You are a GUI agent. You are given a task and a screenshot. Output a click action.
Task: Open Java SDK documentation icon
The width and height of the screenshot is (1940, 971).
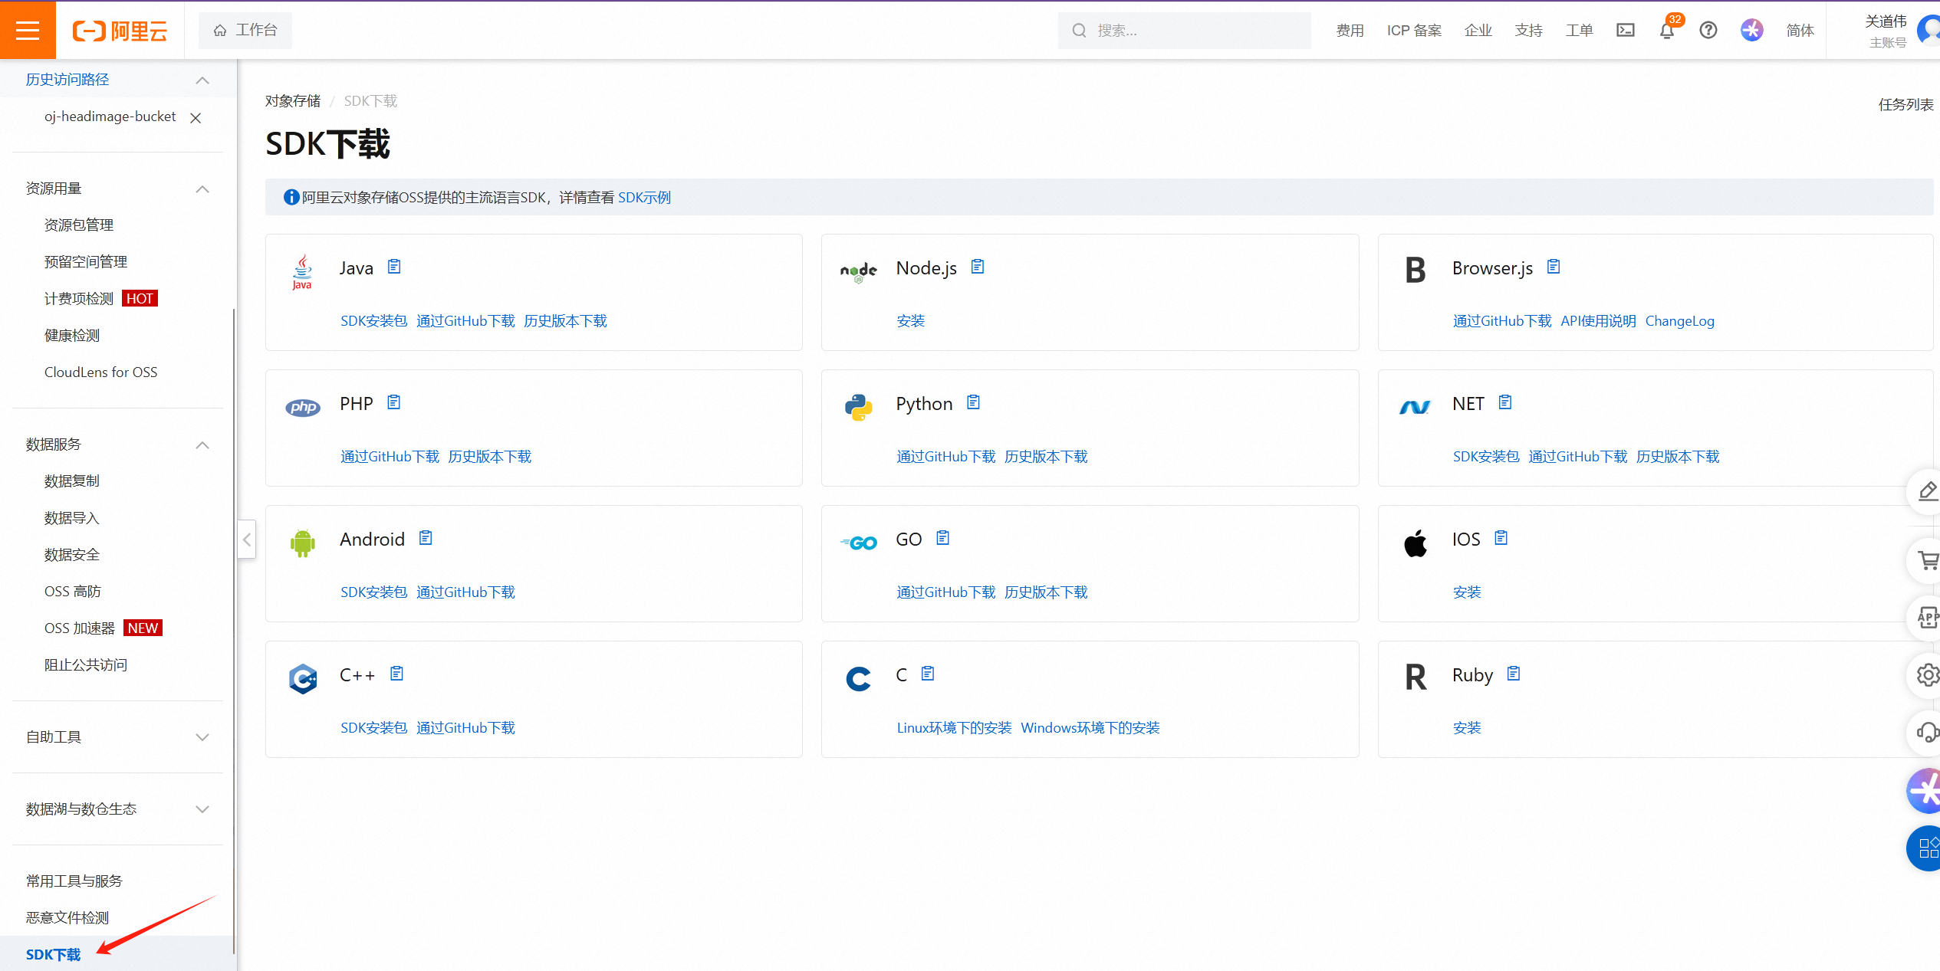click(x=394, y=267)
